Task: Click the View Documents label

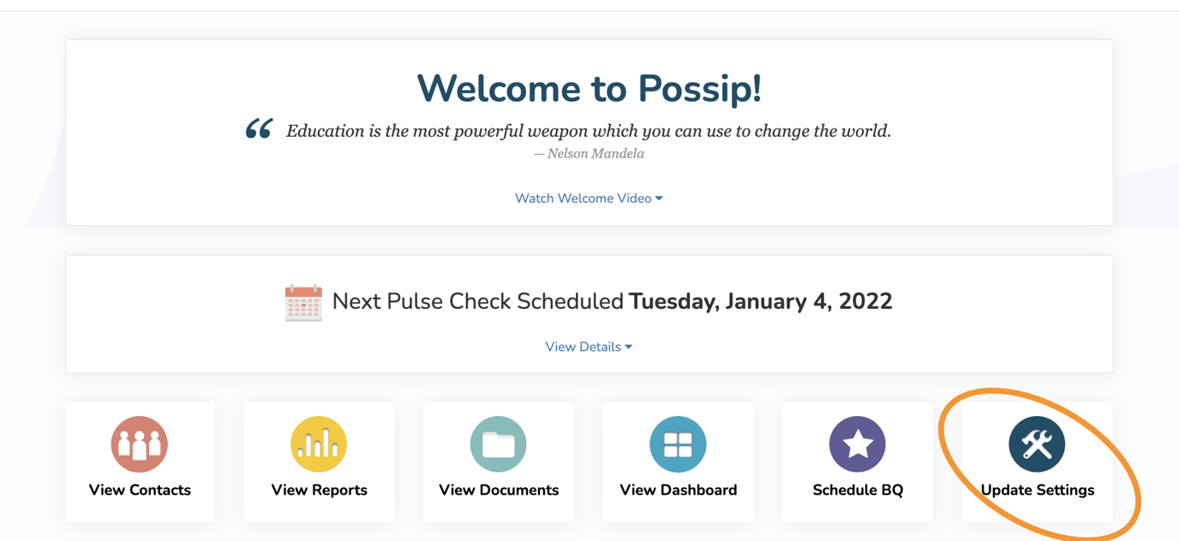Action: coord(498,490)
